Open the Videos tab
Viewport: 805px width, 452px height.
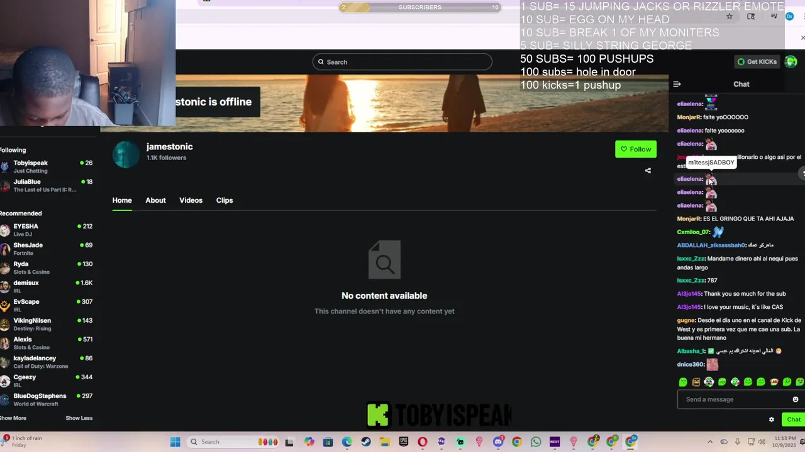tap(191, 200)
